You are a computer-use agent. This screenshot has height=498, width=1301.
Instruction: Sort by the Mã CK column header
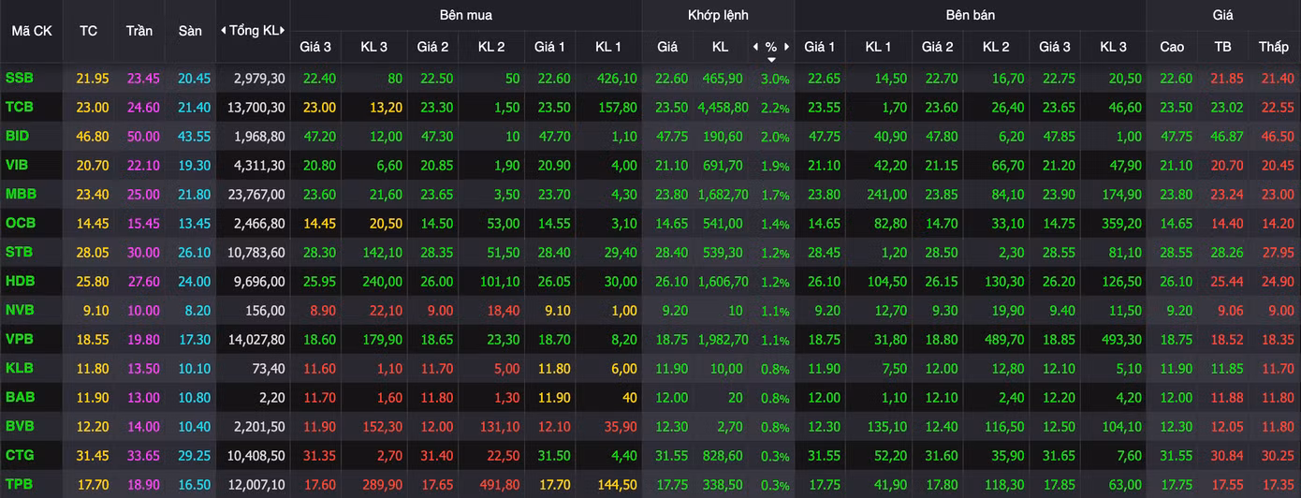pyautogui.click(x=32, y=31)
